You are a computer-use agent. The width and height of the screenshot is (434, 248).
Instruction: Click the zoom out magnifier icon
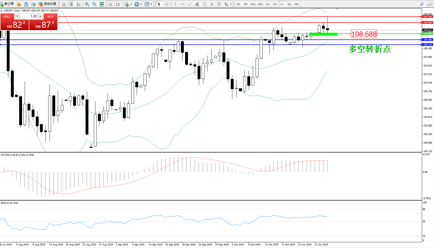(x=94, y=4)
